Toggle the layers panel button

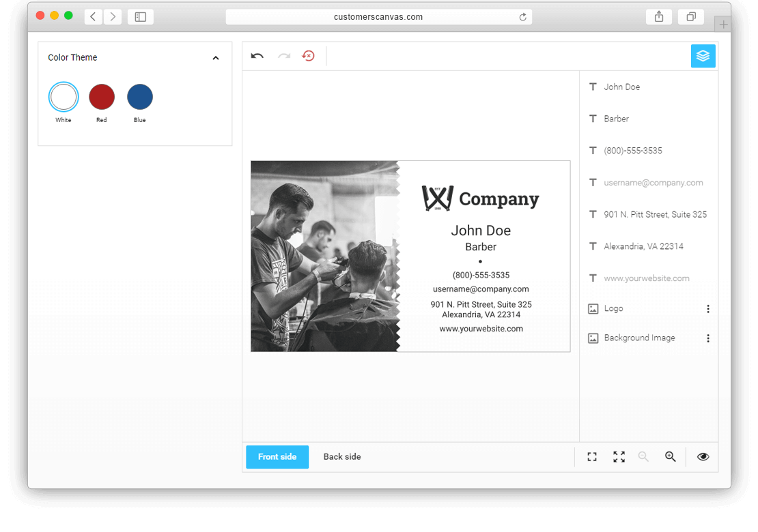tap(703, 56)
